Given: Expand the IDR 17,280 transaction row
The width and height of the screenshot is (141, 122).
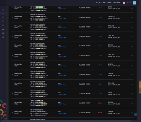Looking at the screenshot, I should [12, 55].
